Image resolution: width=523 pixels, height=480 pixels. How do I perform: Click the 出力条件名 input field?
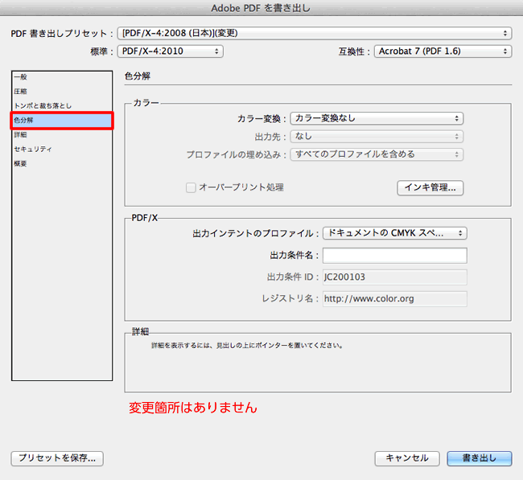[394, 256]
